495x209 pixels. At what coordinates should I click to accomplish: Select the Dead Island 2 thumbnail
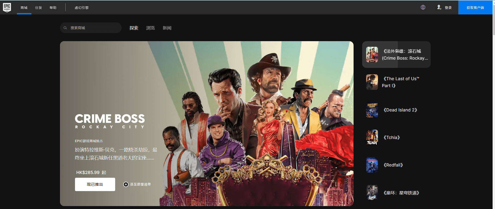372,110
